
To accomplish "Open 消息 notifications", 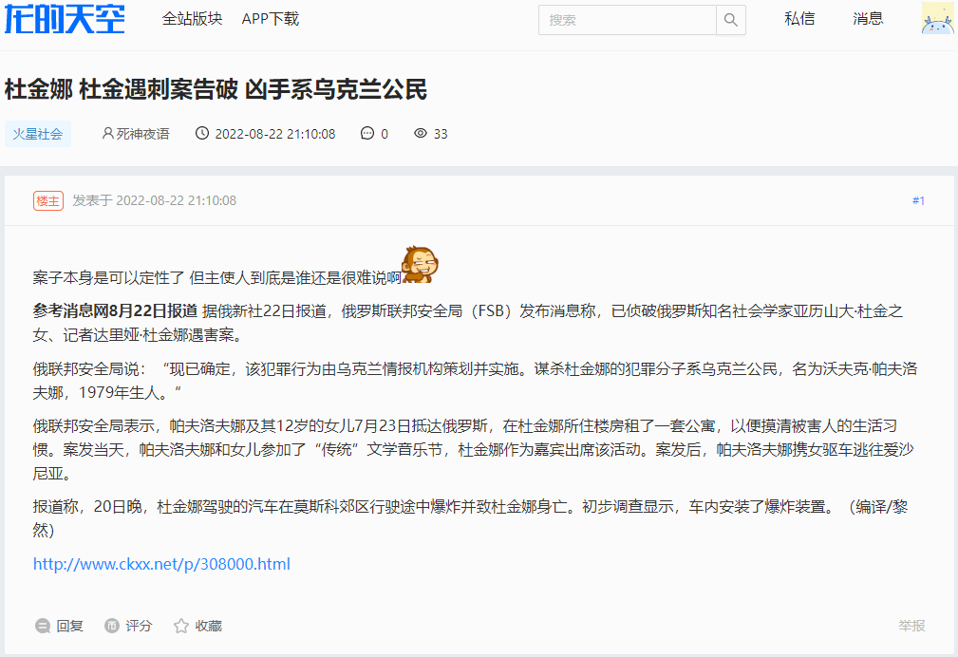I will [868, 19].
